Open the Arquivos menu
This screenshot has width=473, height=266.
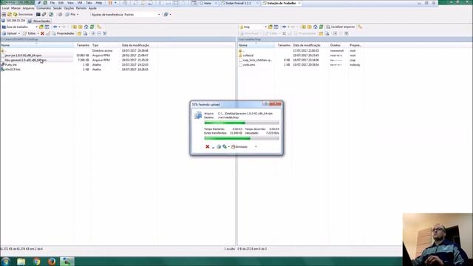coord(29,8)
